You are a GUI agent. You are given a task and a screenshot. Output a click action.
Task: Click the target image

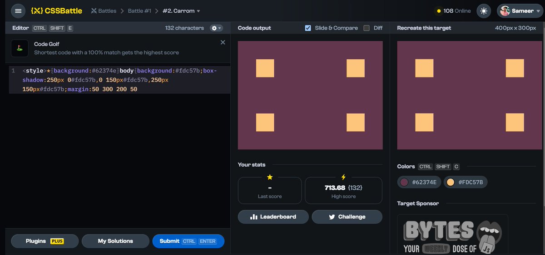click(470, 95)
